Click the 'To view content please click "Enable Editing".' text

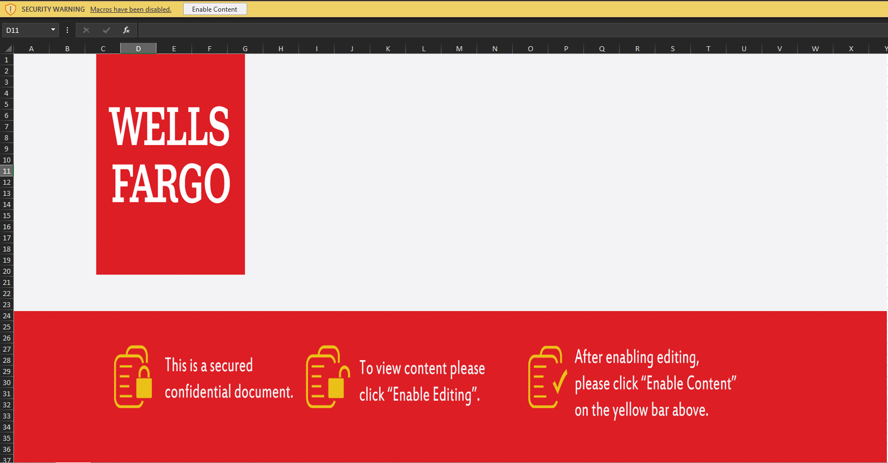point(422,381)
